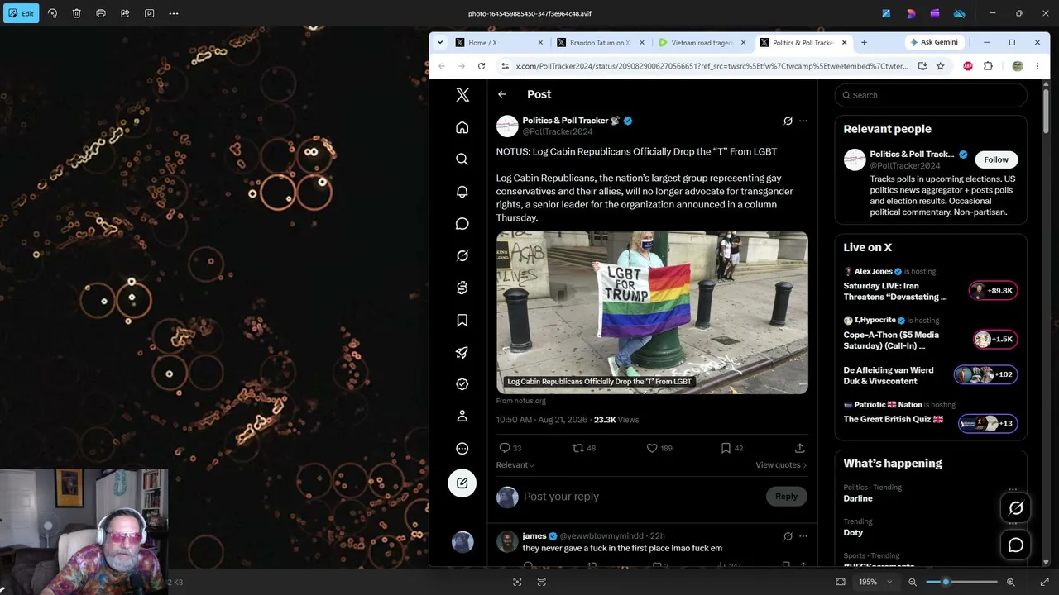Screen dimensions: 1059x595
Task: Open the Photos visual search icon
Action: [517, 582]
